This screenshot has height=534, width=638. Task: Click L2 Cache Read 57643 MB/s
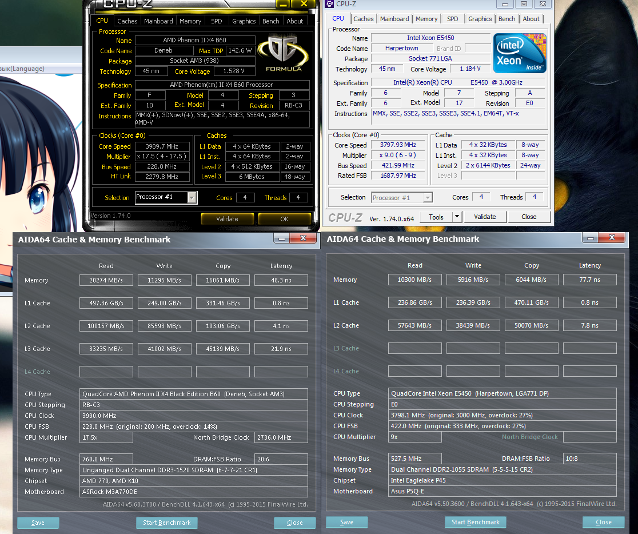(414, 325)
